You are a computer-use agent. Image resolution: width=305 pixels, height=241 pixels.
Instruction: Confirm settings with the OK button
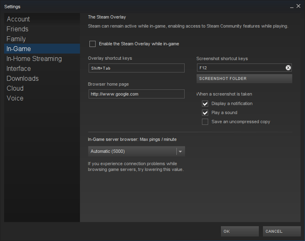click(x=240, y=231)
